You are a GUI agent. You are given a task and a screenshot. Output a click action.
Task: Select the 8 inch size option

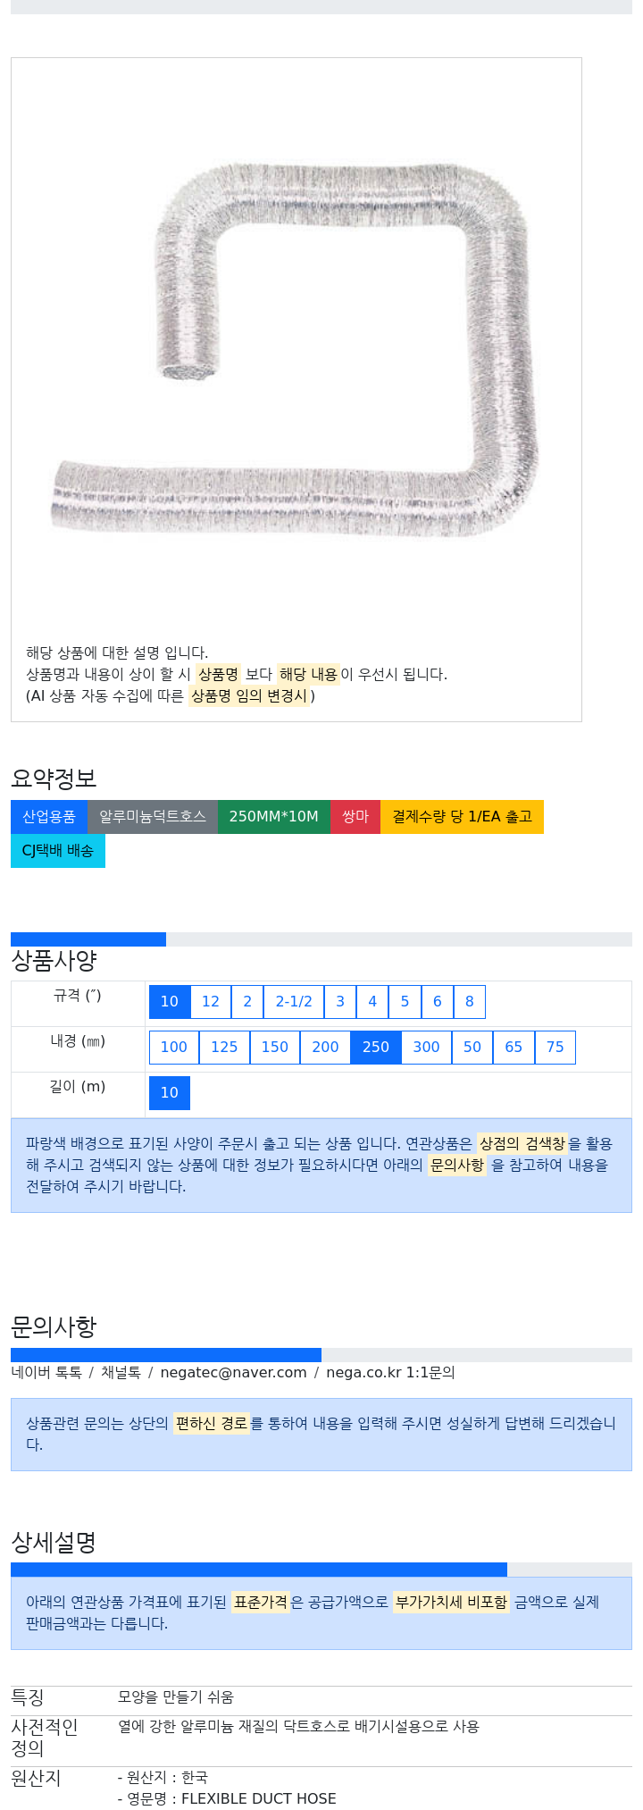(x=470, y=1002)
